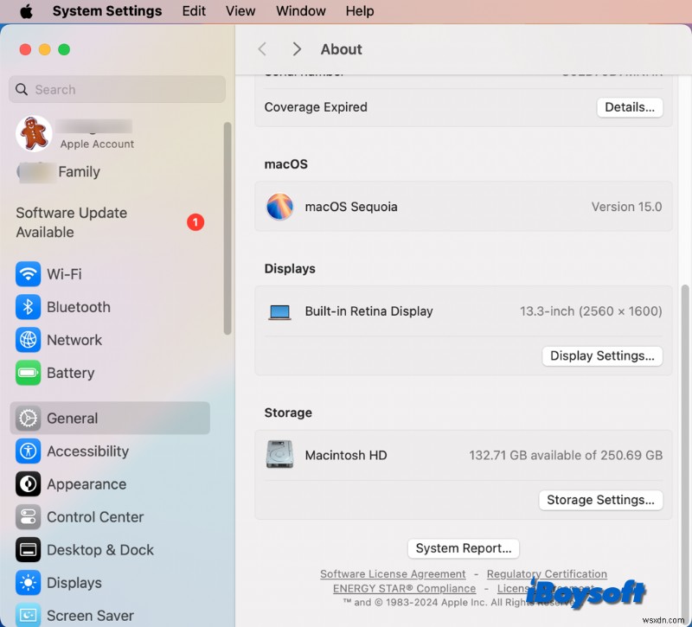Click the Storage section heading
This screenshot has width=692, height=627.
coord(288,413)
